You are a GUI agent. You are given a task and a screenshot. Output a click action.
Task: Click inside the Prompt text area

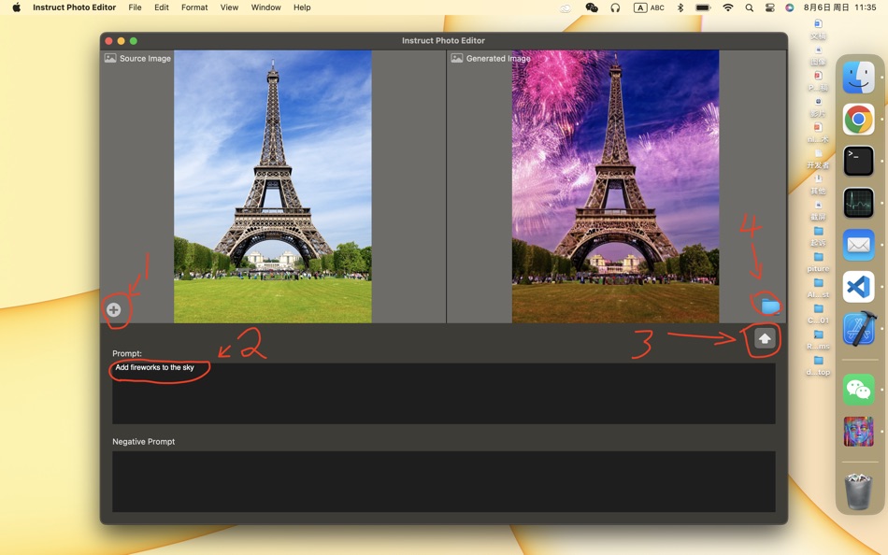[443, 393]
